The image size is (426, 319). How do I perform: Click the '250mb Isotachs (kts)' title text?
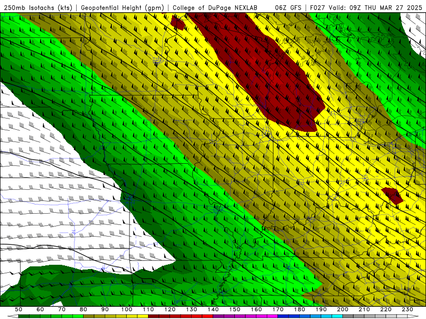(38, 7)
